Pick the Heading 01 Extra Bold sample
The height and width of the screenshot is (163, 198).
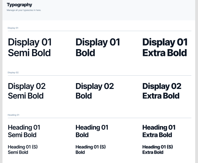point(159,131)
